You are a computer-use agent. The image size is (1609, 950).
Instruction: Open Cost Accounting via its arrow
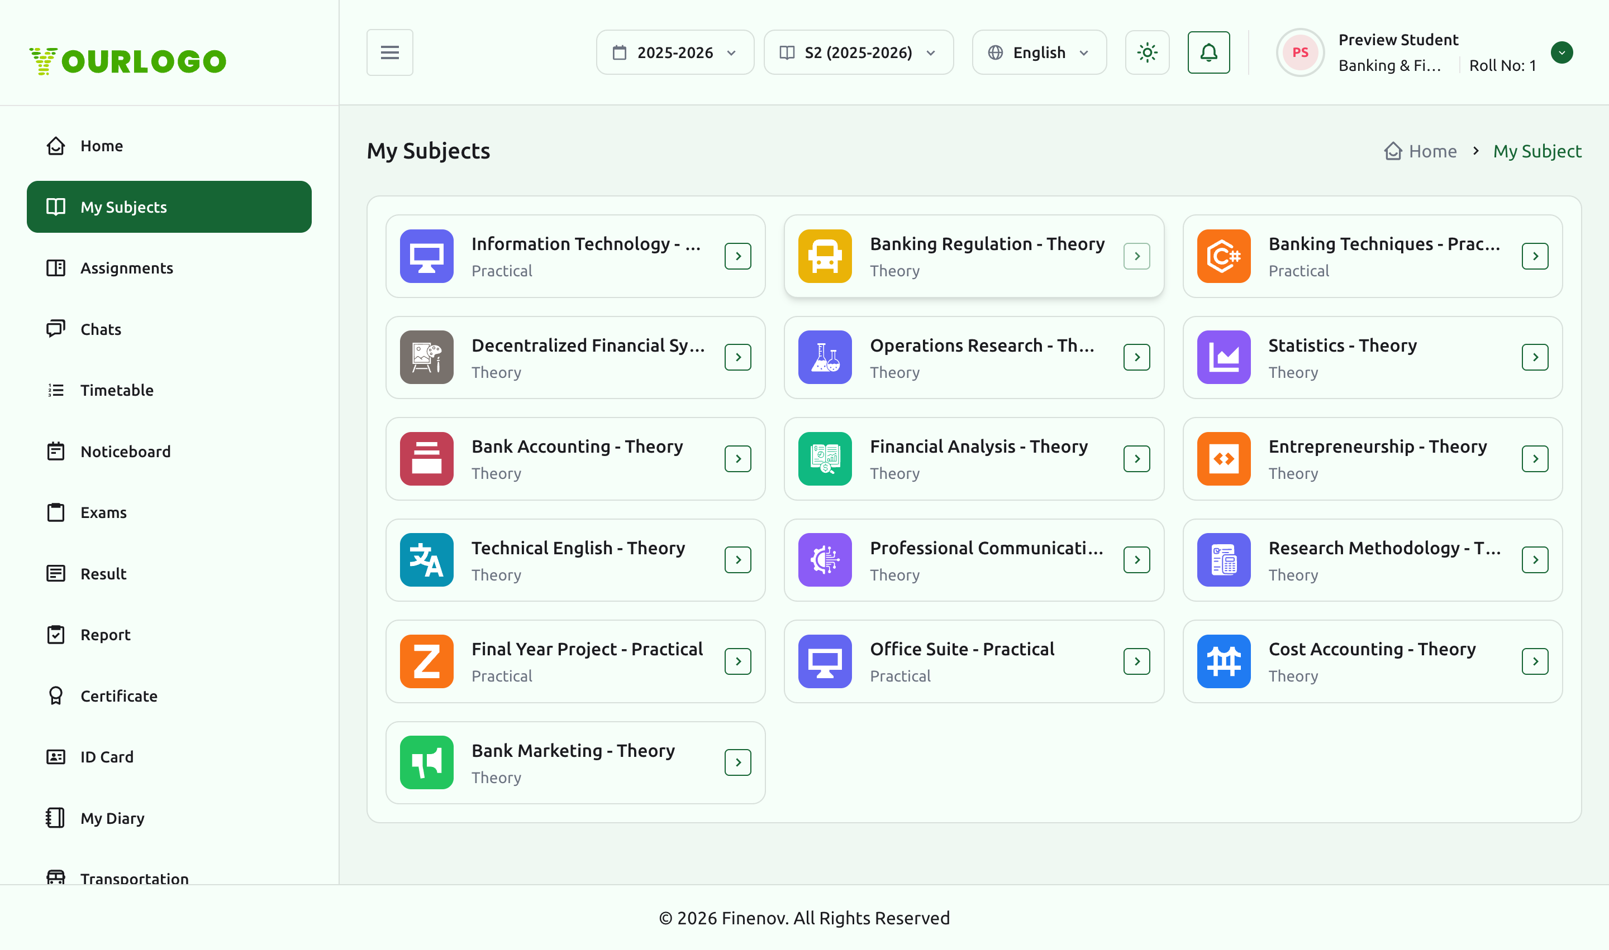pyautogui.click(x=1535, y=661)
